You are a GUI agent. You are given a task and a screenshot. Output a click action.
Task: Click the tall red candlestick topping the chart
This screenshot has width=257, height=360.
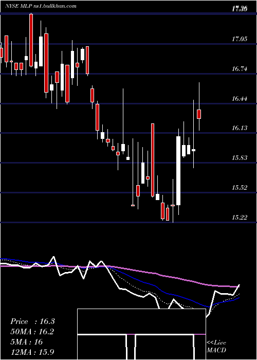[x=31, y=40]
